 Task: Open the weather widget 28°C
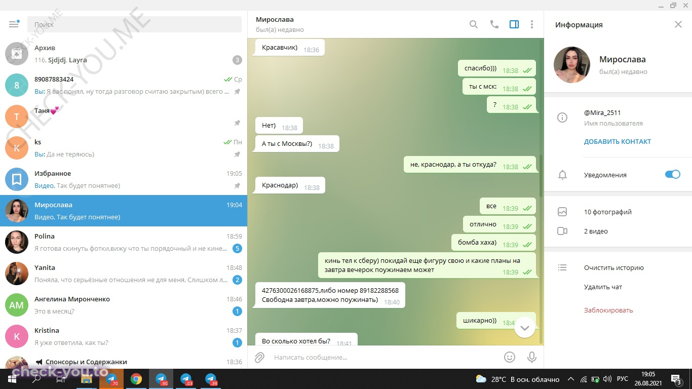pyautogui.click(x=518, y=379)
